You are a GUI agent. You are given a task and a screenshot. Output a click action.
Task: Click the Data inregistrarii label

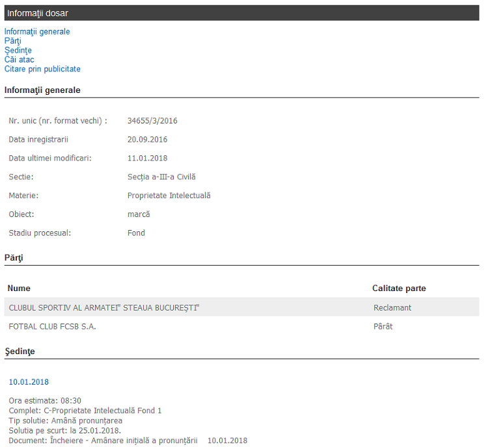38,140
